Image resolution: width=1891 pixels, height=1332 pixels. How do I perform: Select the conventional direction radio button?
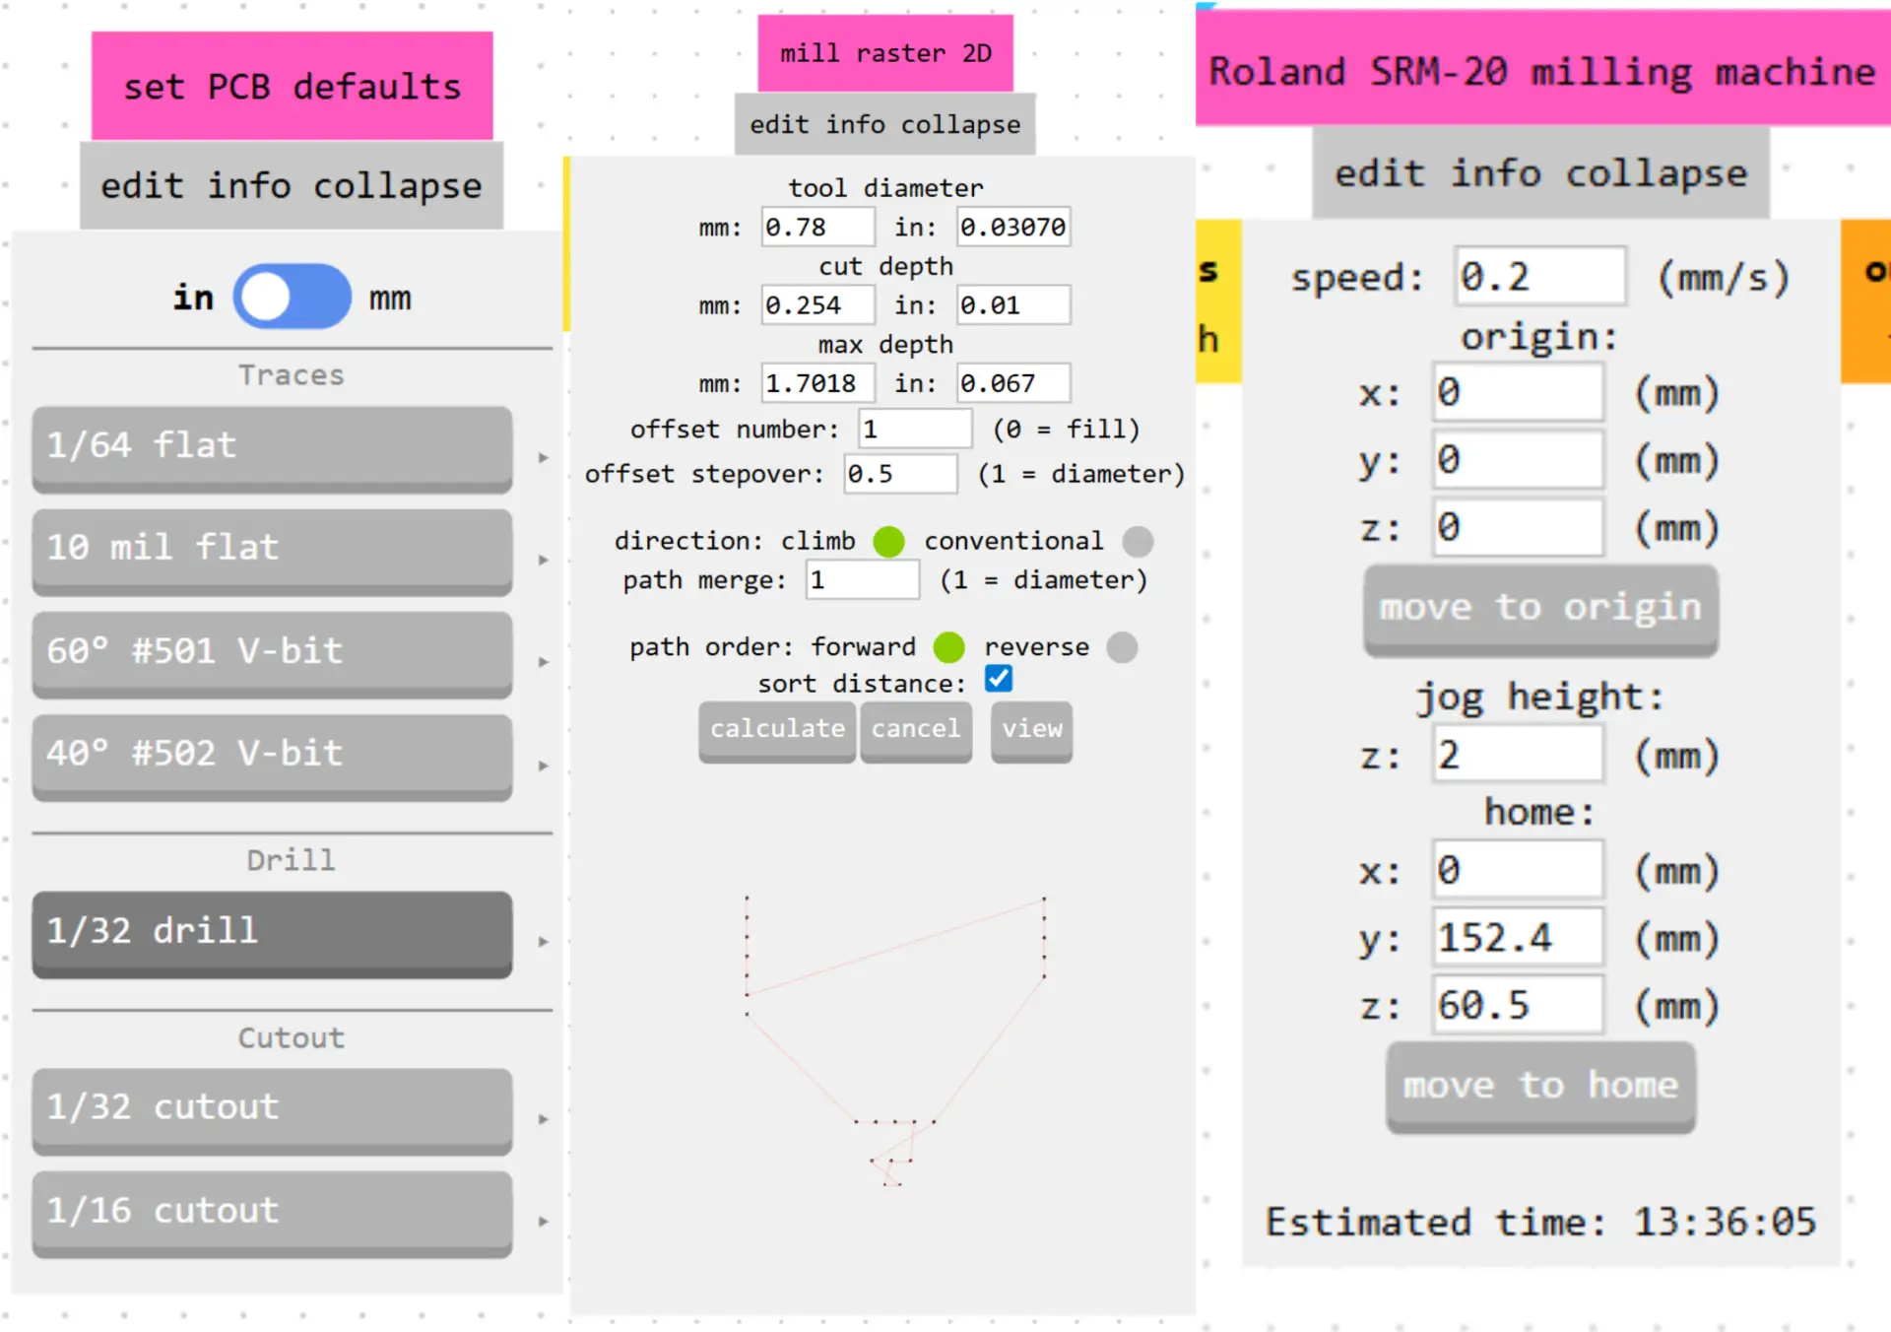click(1138, 542)
